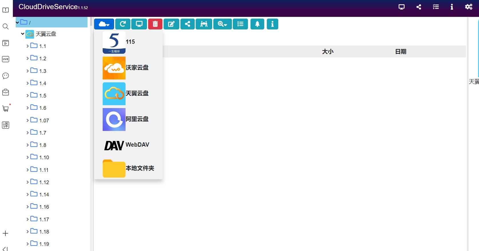Image resolution: width=479 pixels, height=251 pixels.
Task: Open the zoom search dropdown button
Action: (x=222, y=24)
